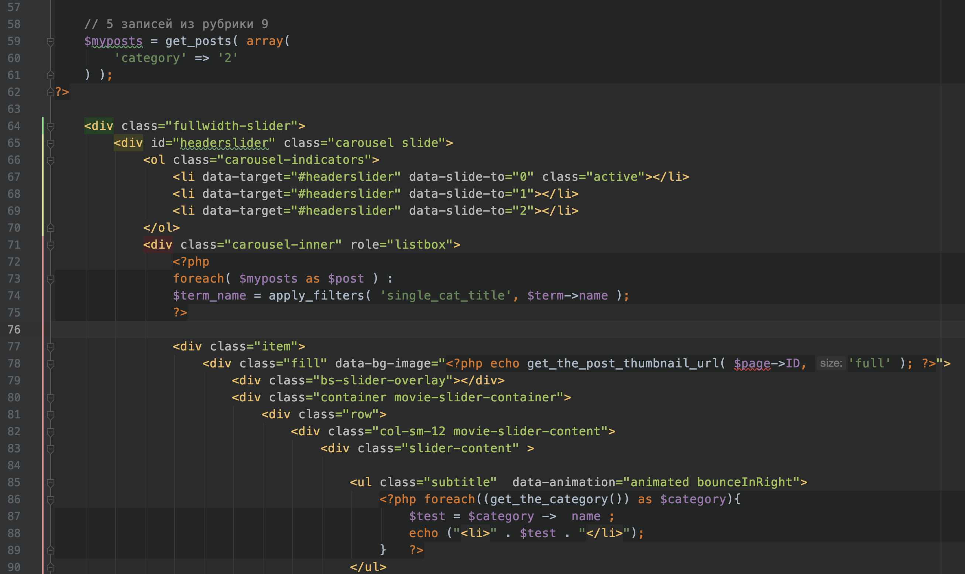Click the closing ul fold marker on line 90

(x=50, y=567)
